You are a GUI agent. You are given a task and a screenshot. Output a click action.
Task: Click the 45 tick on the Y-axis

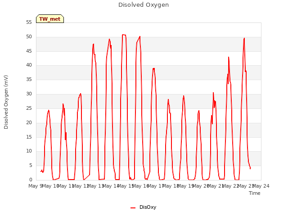point(29,51)
